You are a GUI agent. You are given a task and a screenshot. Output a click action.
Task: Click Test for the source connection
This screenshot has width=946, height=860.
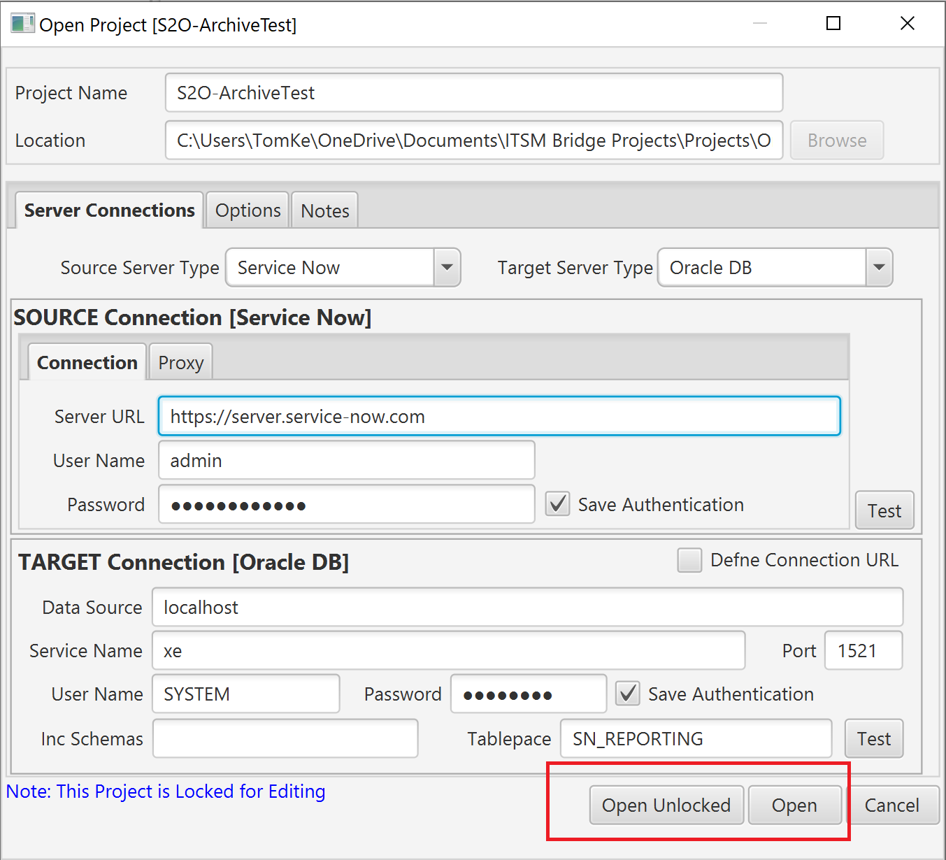pyautogui.click(x=884, y=510)
